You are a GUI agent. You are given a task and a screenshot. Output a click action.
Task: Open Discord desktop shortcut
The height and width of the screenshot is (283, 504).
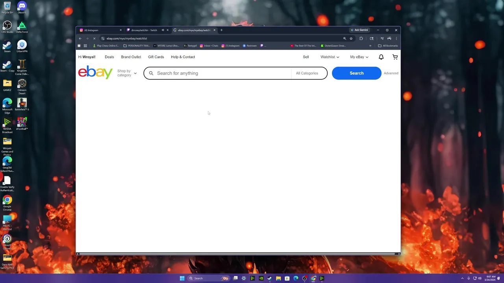tap(22, 7)
